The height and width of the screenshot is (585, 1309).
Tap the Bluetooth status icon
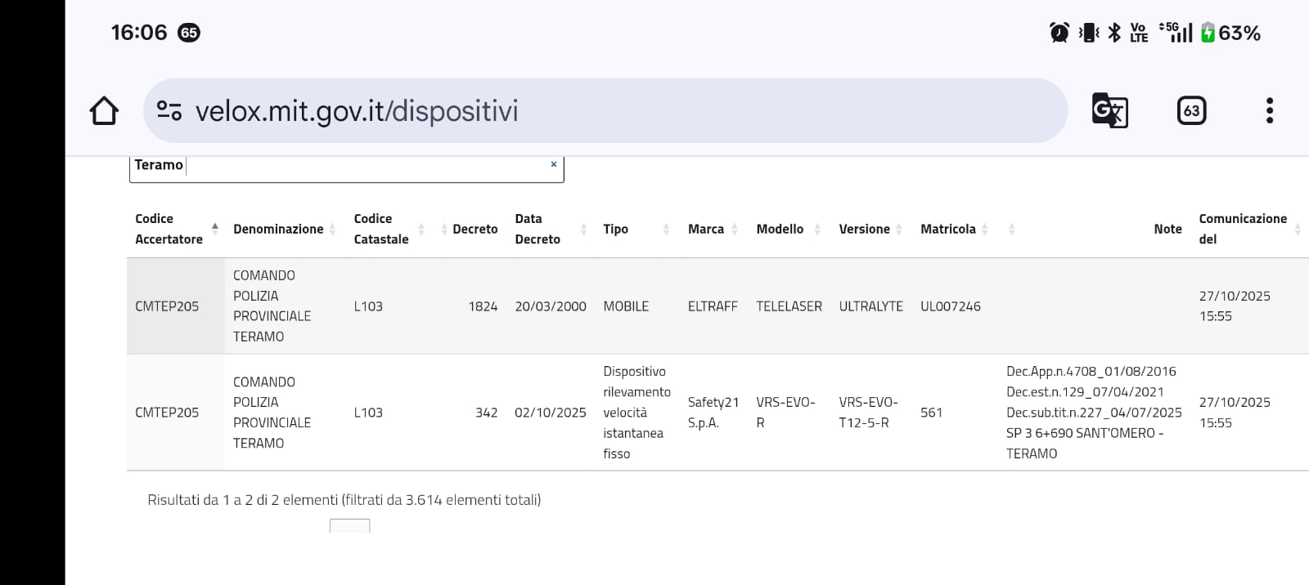[x=1114, y=33]
